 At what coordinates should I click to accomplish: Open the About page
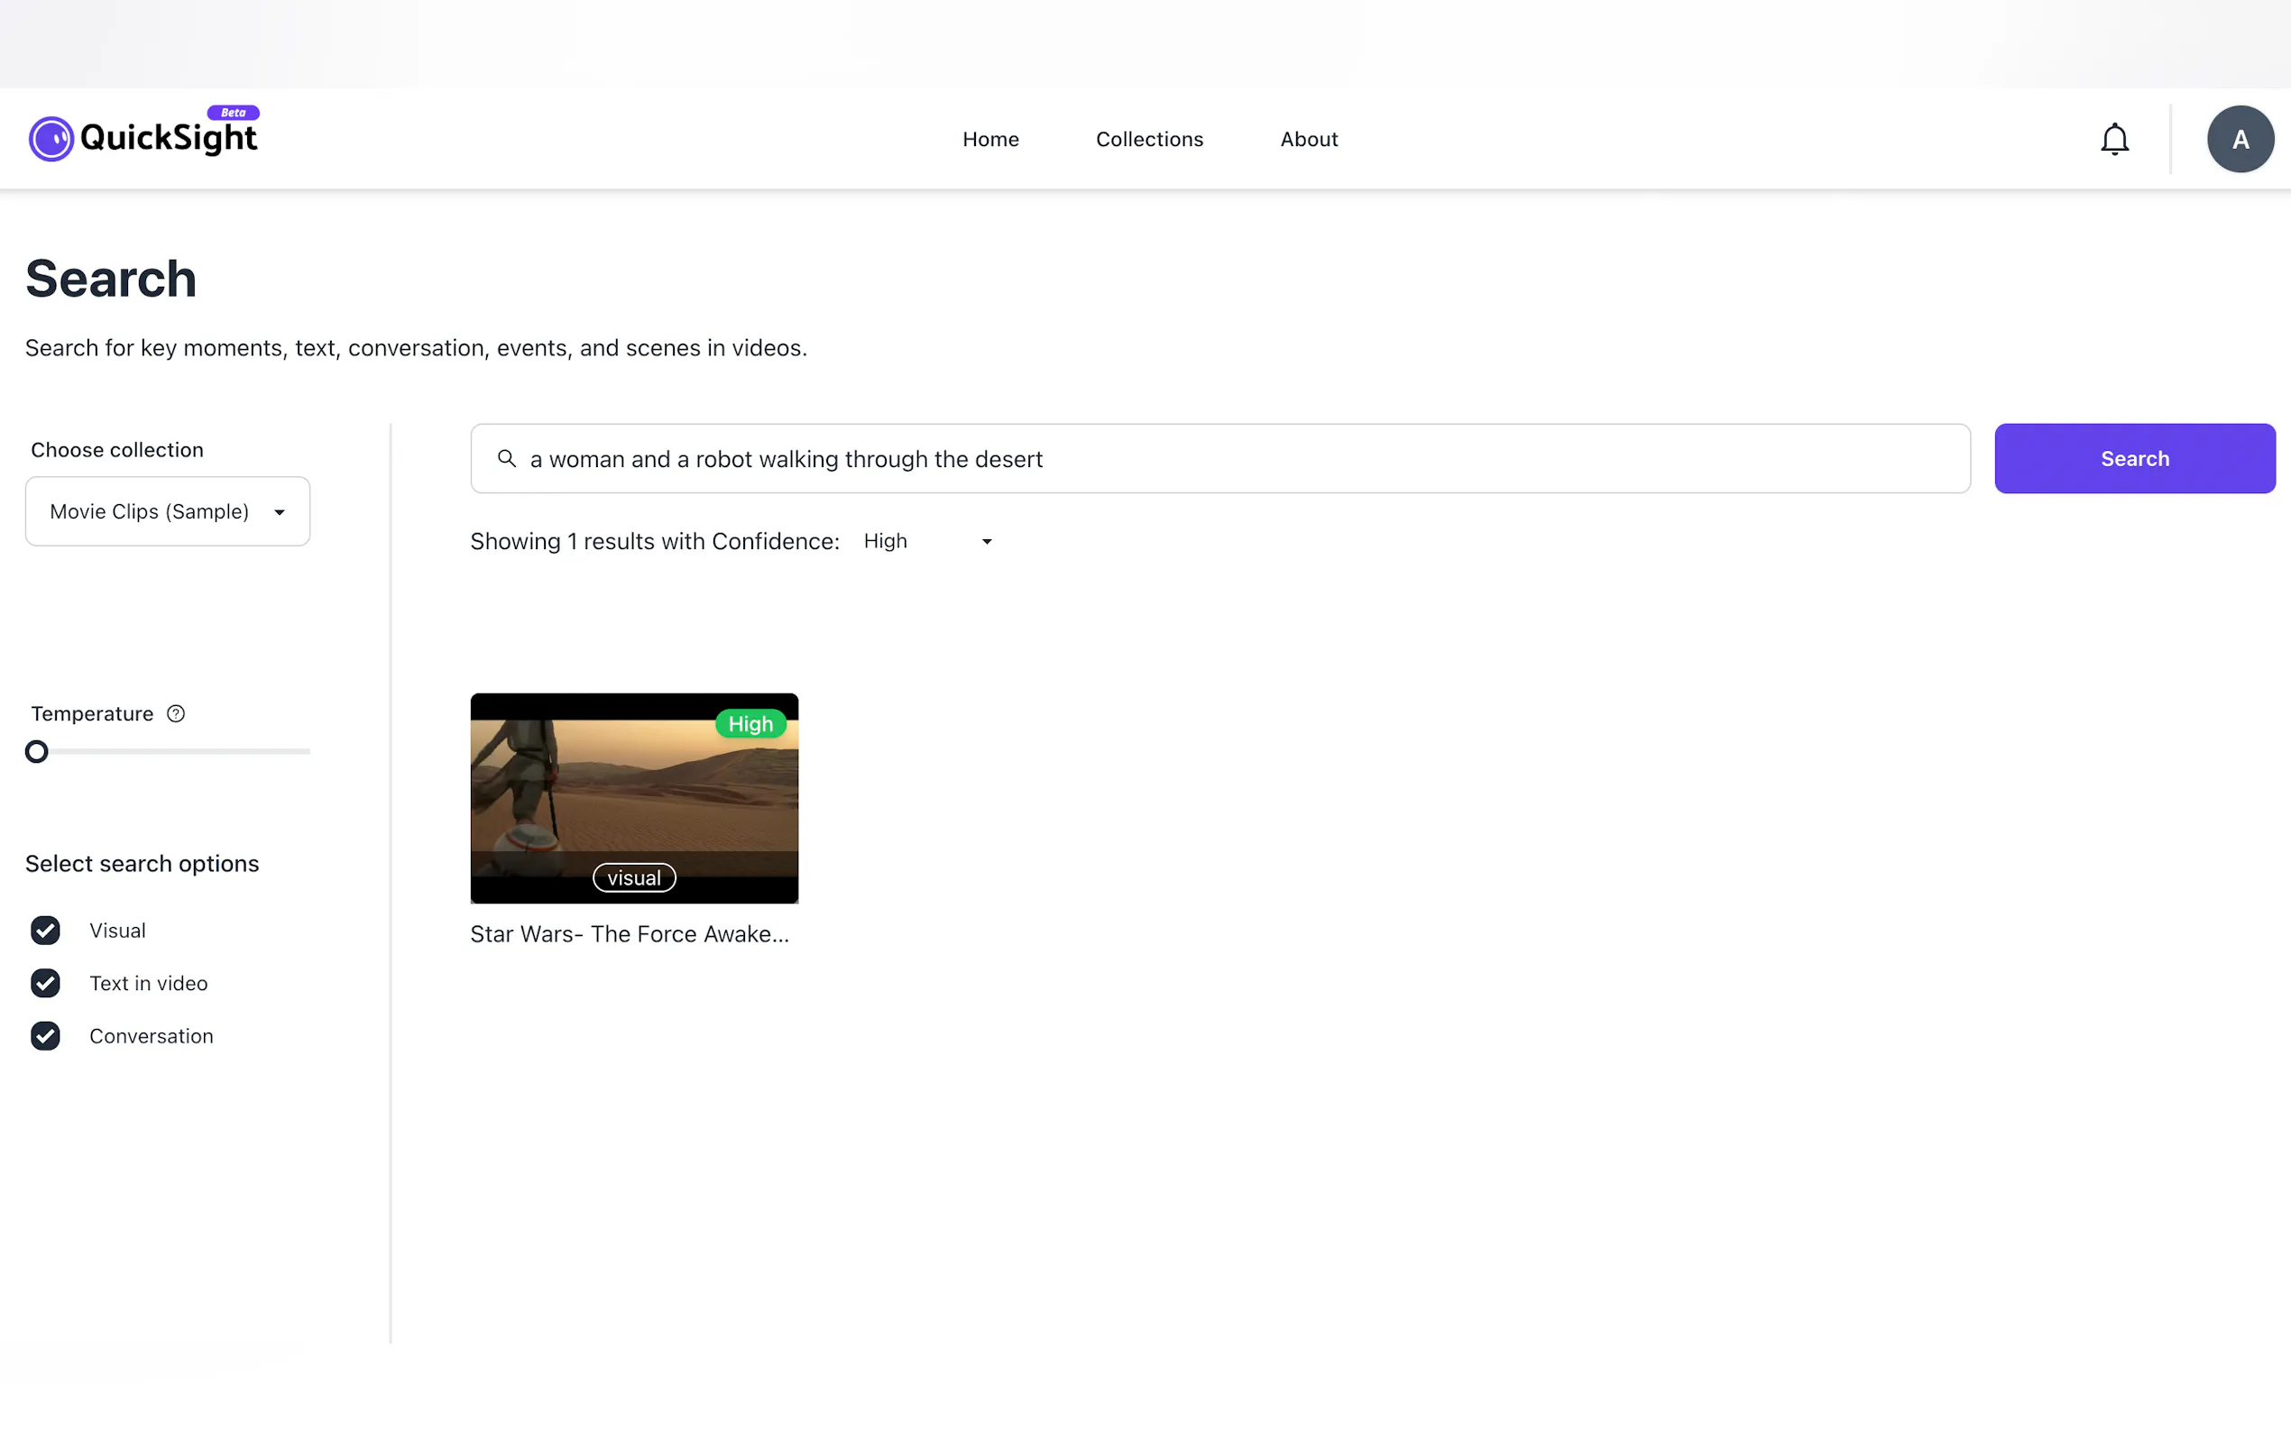coord(1309,139)
